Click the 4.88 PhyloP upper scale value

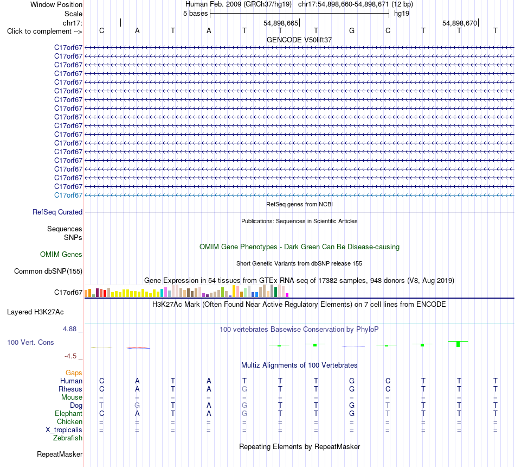click(x=69, y=329)
